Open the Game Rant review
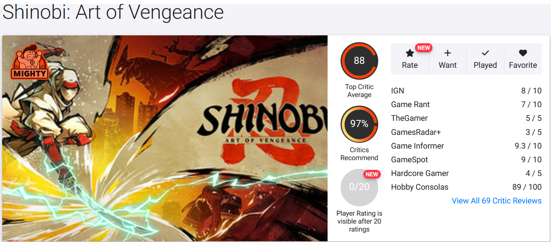Screen dimensions: 551x242 pyautogui.click(x=466, y=105)
